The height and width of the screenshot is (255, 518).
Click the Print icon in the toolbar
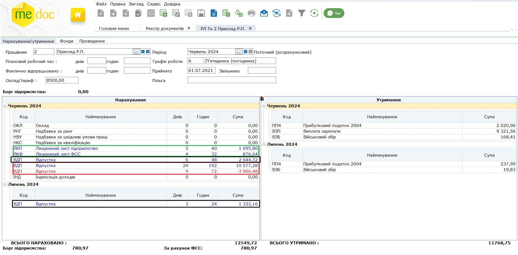(x=251, y=13)
